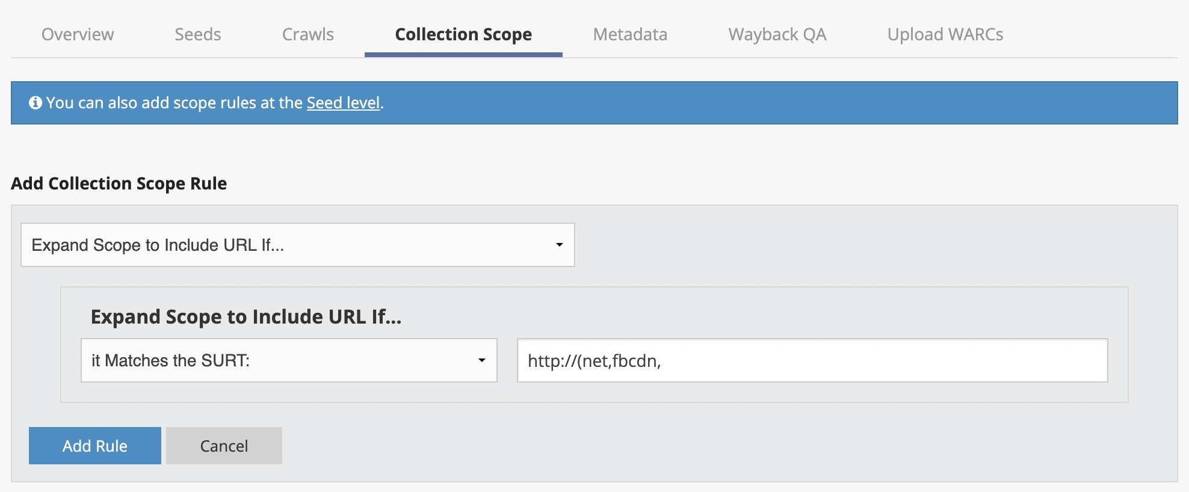Switch to the Seeds tab
Viewport: 1189px width, 492px height.
click(x=198, y=34)
